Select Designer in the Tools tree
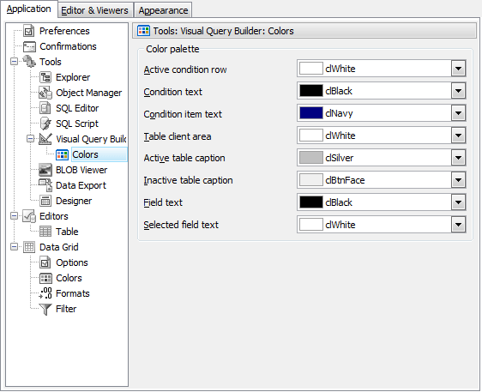 pos(74,201)
